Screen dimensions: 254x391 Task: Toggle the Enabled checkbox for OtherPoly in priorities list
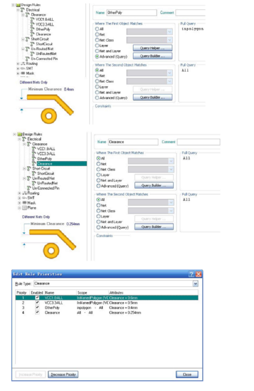37,308
